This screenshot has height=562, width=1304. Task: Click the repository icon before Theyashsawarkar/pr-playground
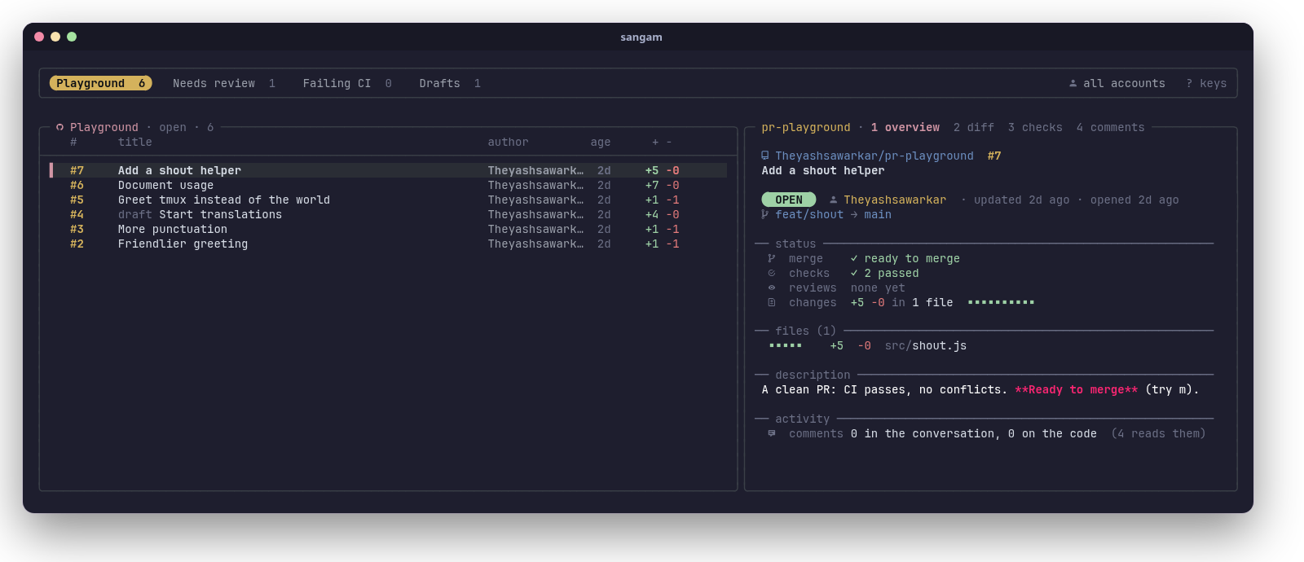click(765, 156)
